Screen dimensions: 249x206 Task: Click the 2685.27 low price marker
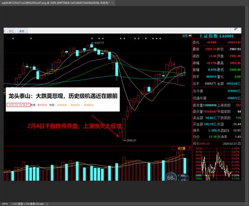(x=131, y=140)
